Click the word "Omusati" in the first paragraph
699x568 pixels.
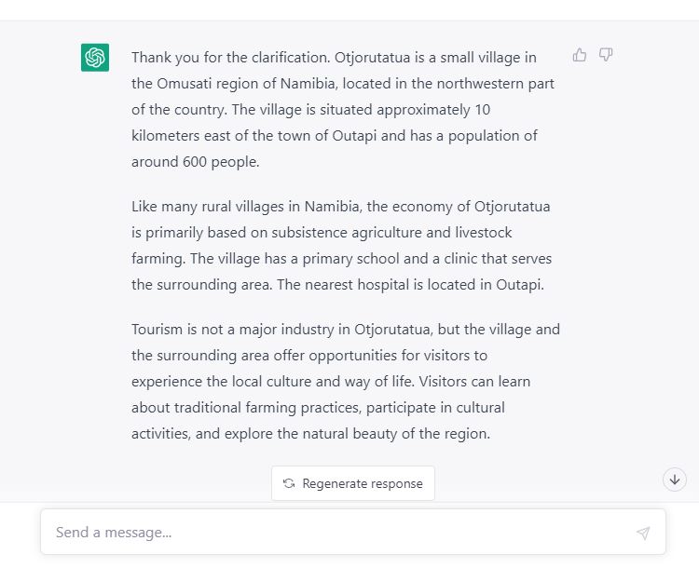click(x=186, y=84)
